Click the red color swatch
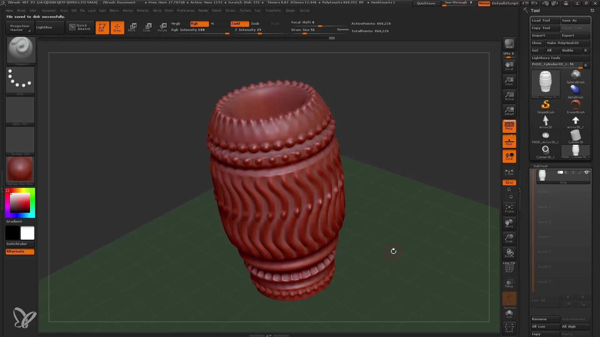This screenshot has width=600, height=337. click(7, 190)
